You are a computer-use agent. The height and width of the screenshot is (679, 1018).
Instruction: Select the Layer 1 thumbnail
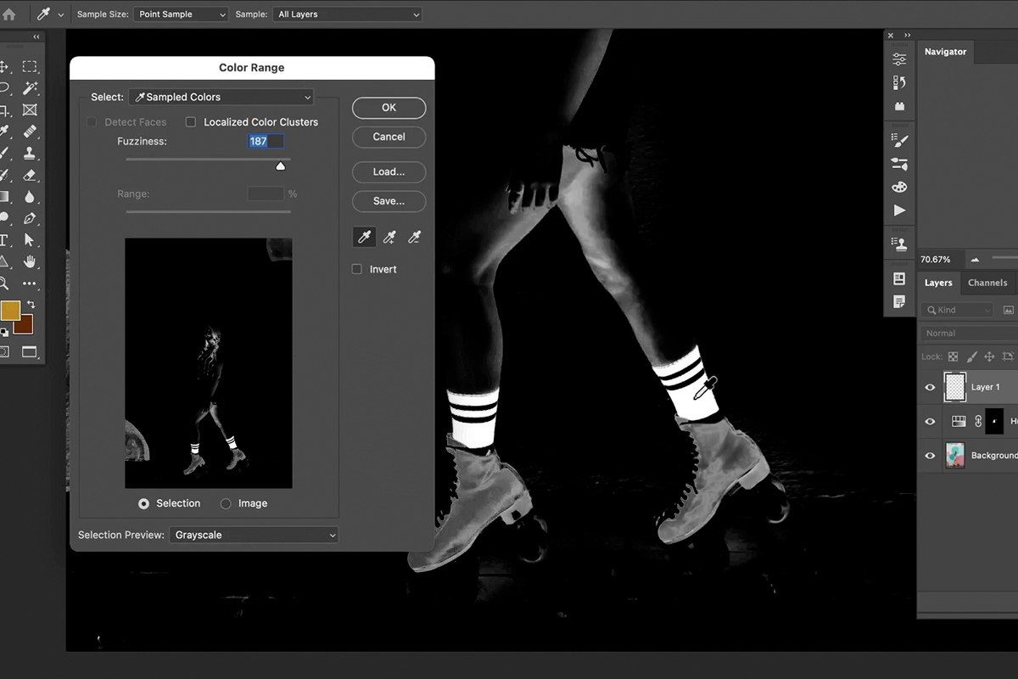point(955,387)
